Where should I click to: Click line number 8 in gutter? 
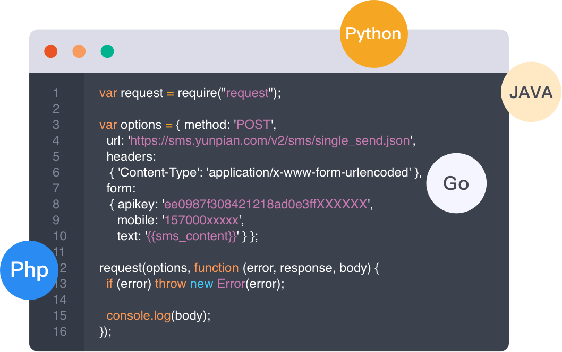pyautogui.click(x=56, y=204)
